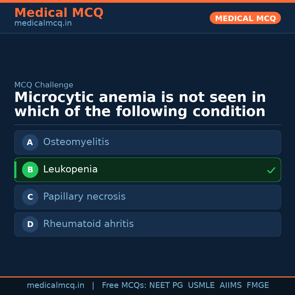
Task: Click the MCQ Challenge label
Action: [x=44, y=85]
